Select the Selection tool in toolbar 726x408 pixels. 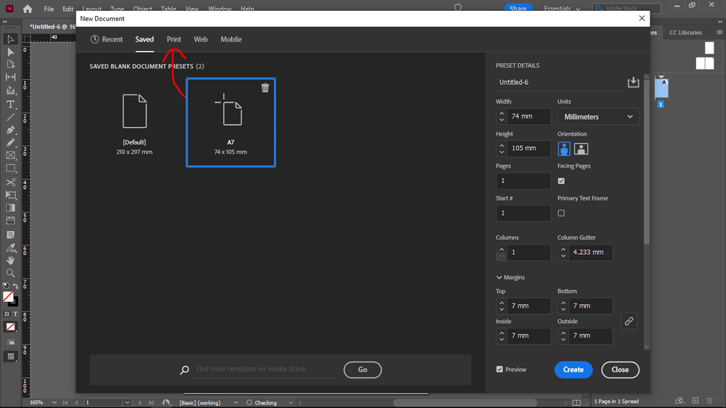[x=10, y=39]
